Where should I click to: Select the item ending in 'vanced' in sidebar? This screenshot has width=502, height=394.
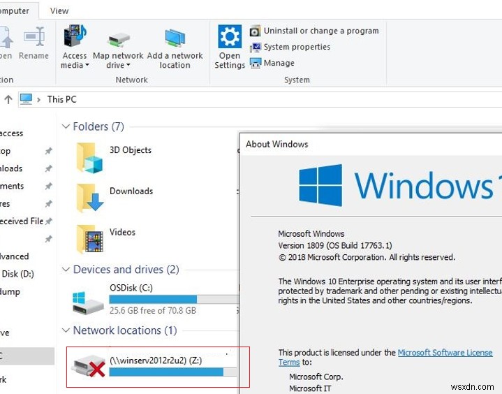click(15, 256)
